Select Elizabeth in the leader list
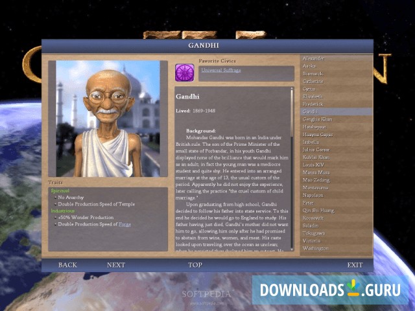 [x=336, y=97]
